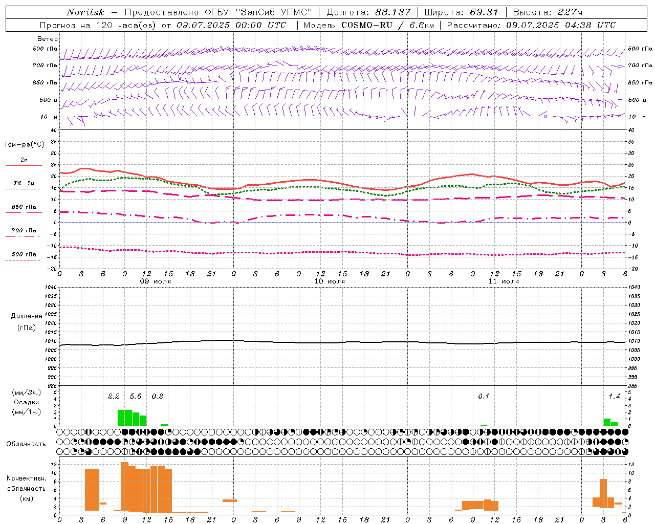Click the Широта: 69.31 value
Screen dimensions: 655x524
click(x=462, y=12)
